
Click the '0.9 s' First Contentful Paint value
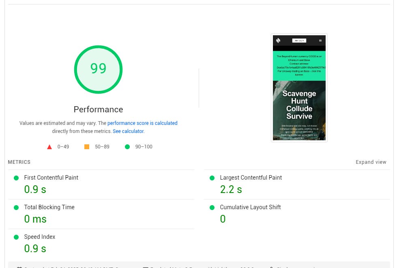point(35,189)
